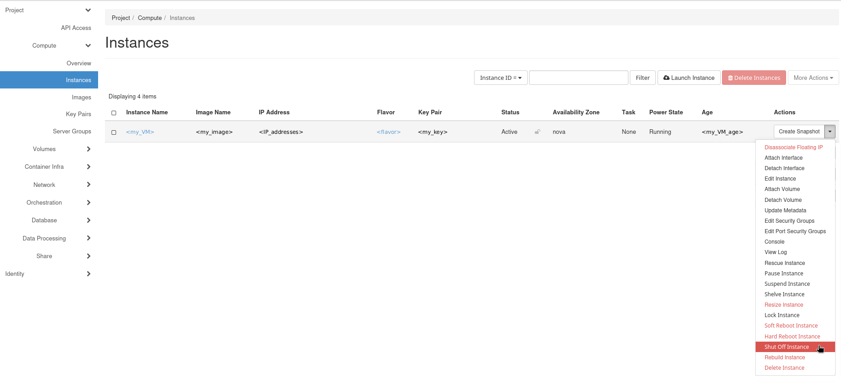The image size is (841, 382).
Task: Check the select-all instances checkbox in header
Action: pyautogui.click(x=114, y=113)
